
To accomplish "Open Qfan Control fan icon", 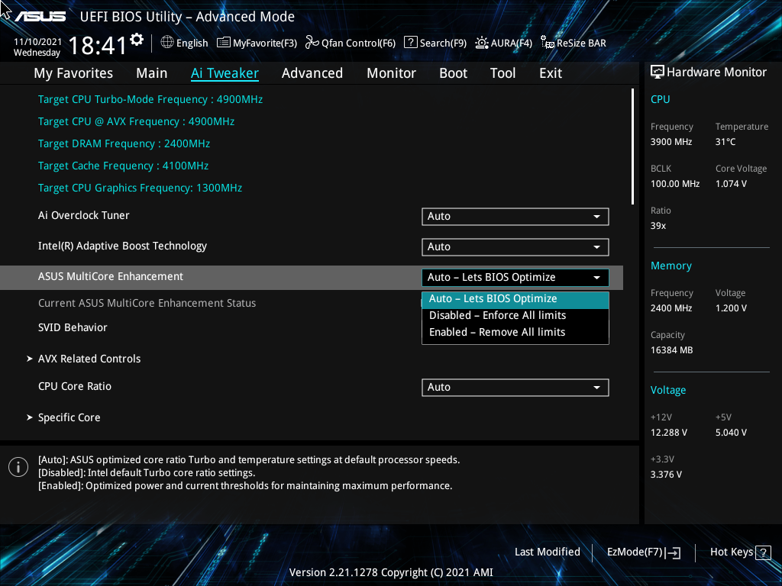I will (312, 43).
